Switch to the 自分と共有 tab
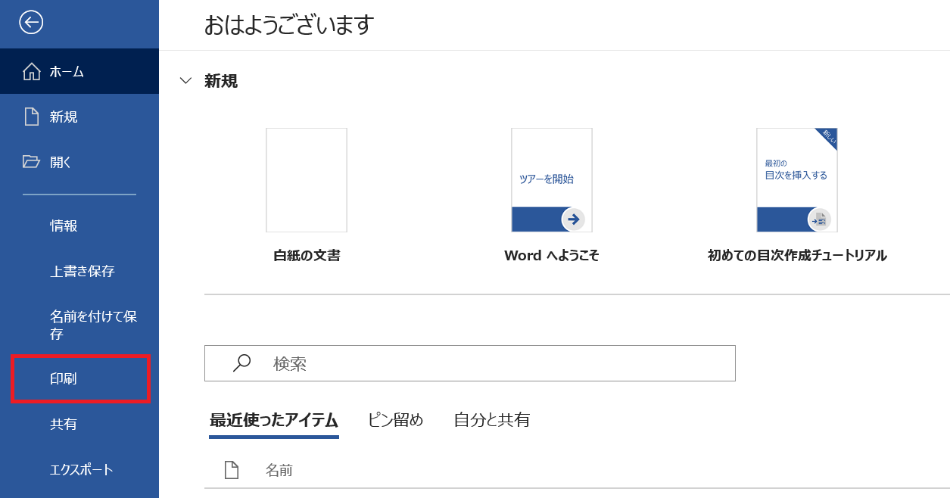 [x=491, y=420]
